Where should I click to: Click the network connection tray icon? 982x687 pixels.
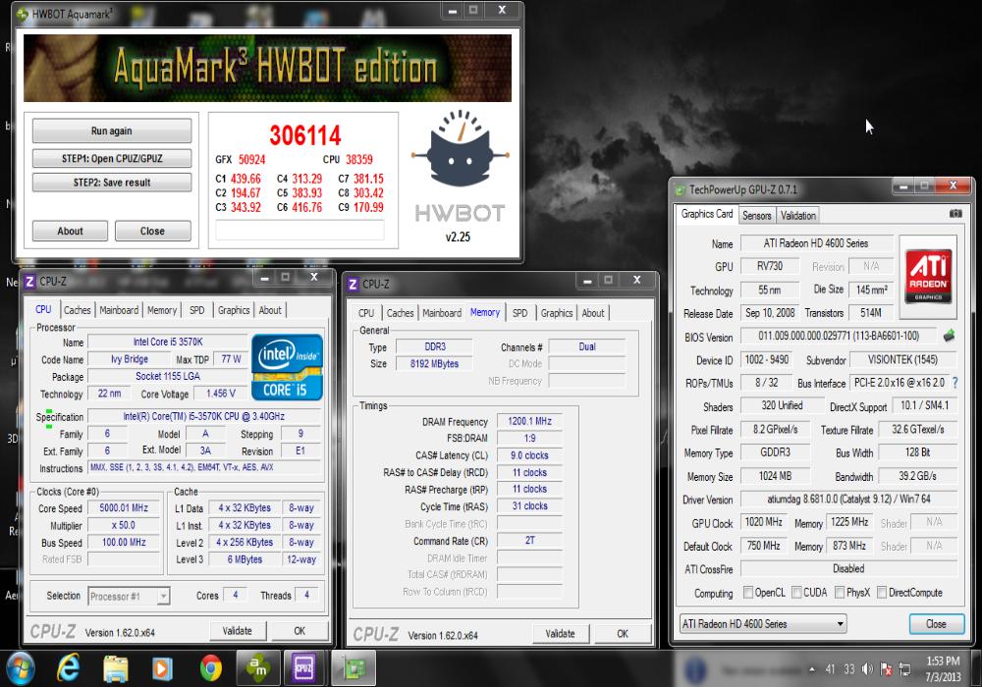pos(904,669)
